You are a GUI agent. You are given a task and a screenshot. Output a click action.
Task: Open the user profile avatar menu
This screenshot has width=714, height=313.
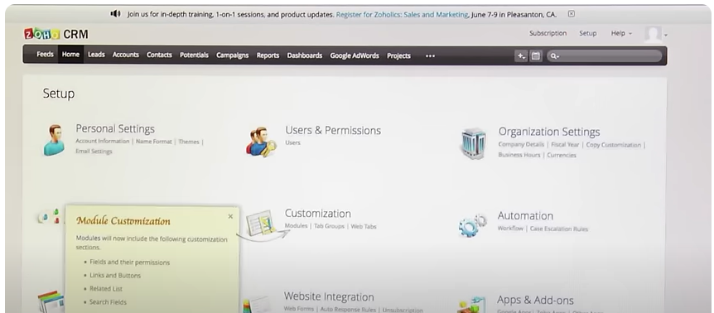[x=656, y=34]
